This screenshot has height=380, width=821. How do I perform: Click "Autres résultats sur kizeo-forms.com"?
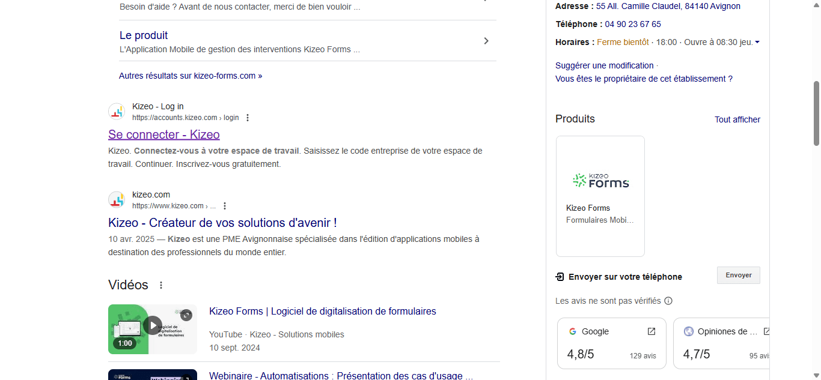pyautogui.click(x=191, y=76)
